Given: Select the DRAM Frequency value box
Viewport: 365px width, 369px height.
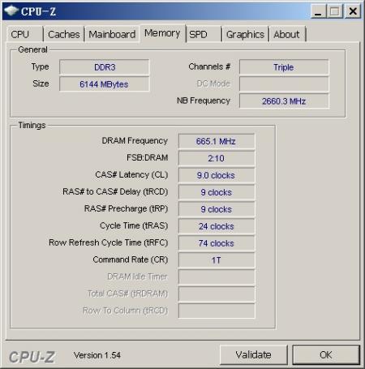Looking at the screenshot, I should (217, 141).
